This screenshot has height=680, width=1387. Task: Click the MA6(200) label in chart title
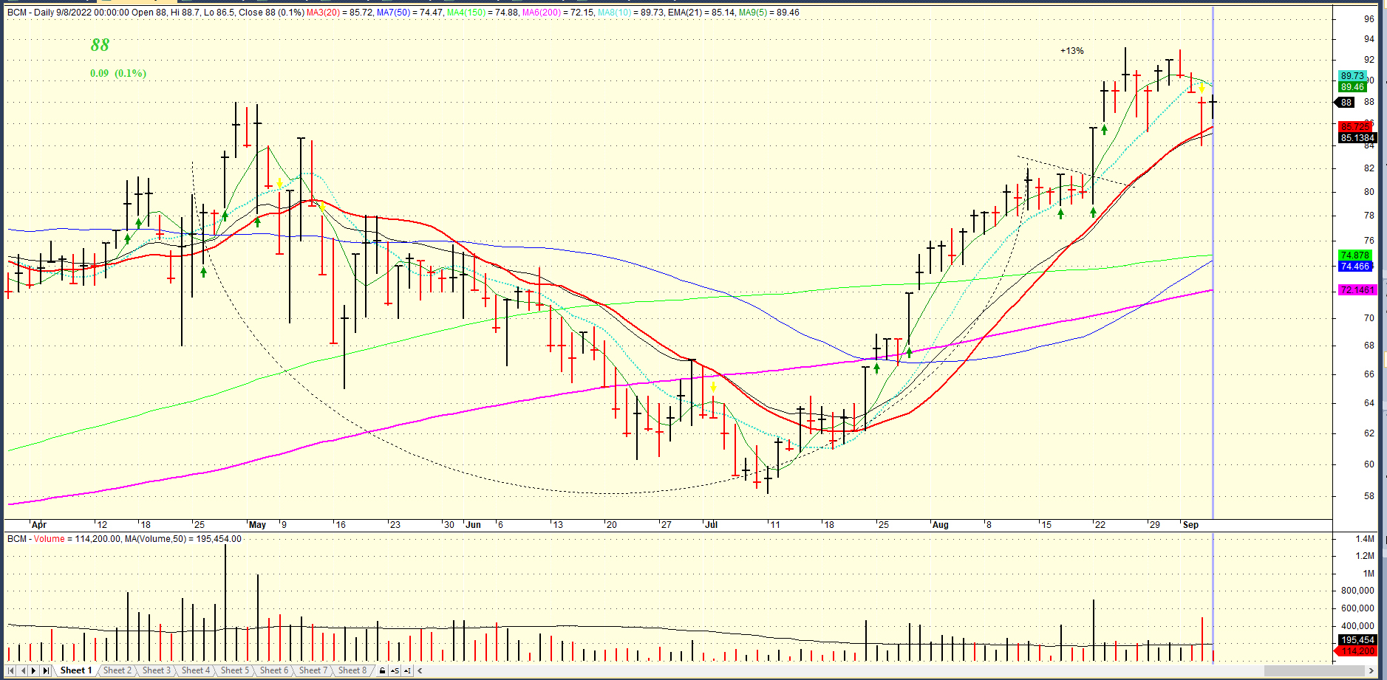tap(542, 13)
